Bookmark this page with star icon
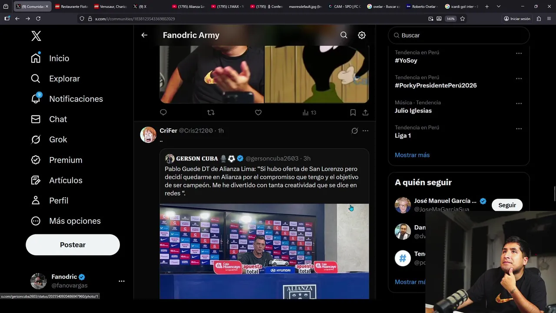 463,19
